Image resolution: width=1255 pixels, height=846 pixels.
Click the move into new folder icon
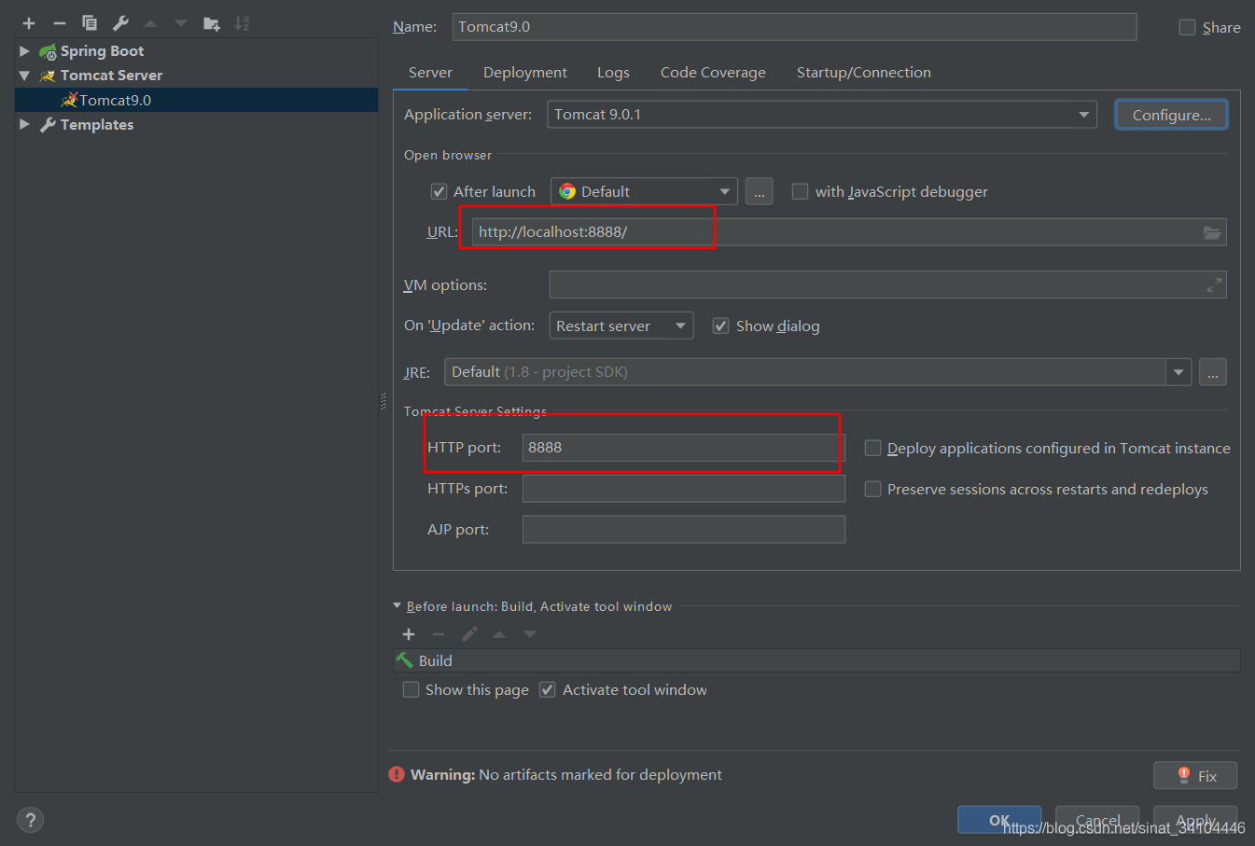coord(212,23)
